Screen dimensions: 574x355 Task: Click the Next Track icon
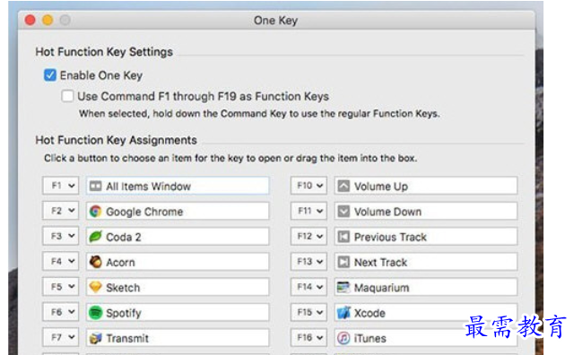(x=344, y=262)
